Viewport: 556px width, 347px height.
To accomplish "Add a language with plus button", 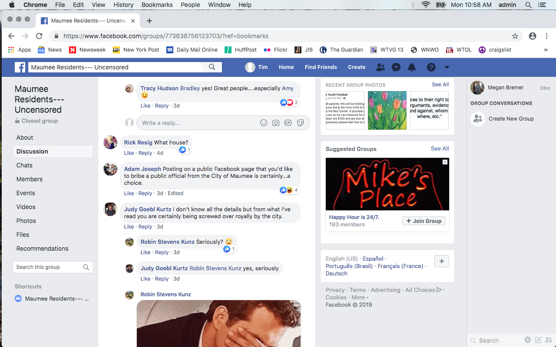I will pyautogui.click(x=442, y=261).
